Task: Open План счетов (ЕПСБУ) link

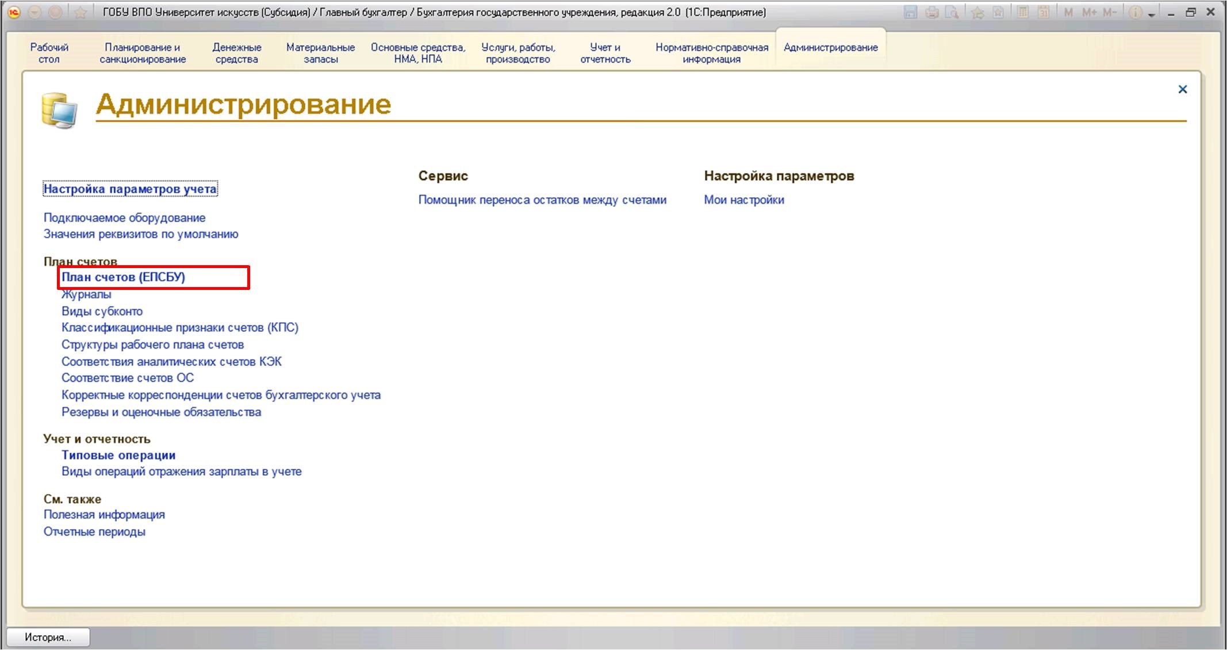Action: click(123, 277)
